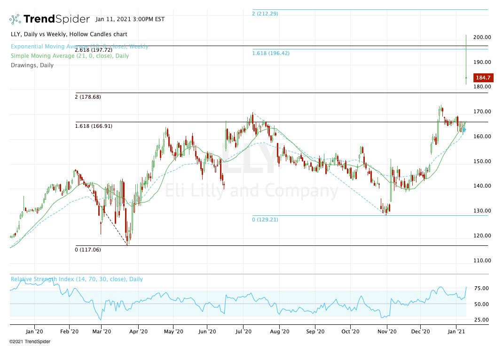Click the TrendSpider brand name text

click(x=56, y=19)
